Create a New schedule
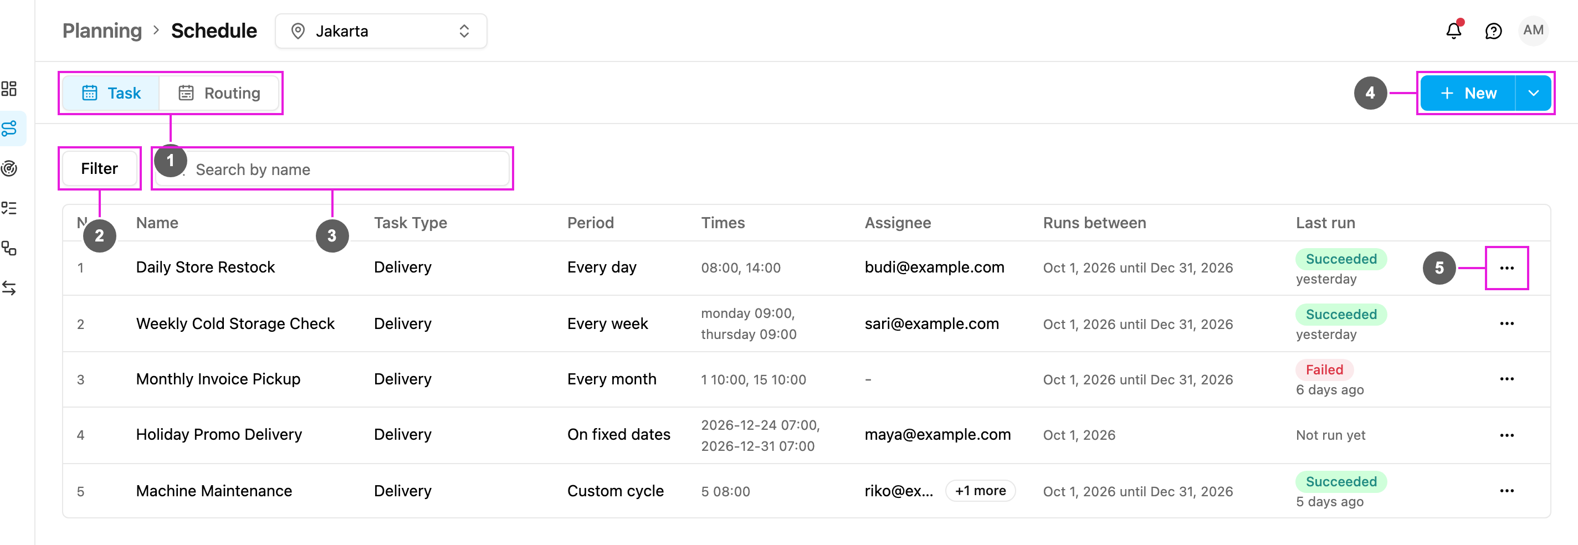This screenshot has width=1578, height=545. point(1468,93)
